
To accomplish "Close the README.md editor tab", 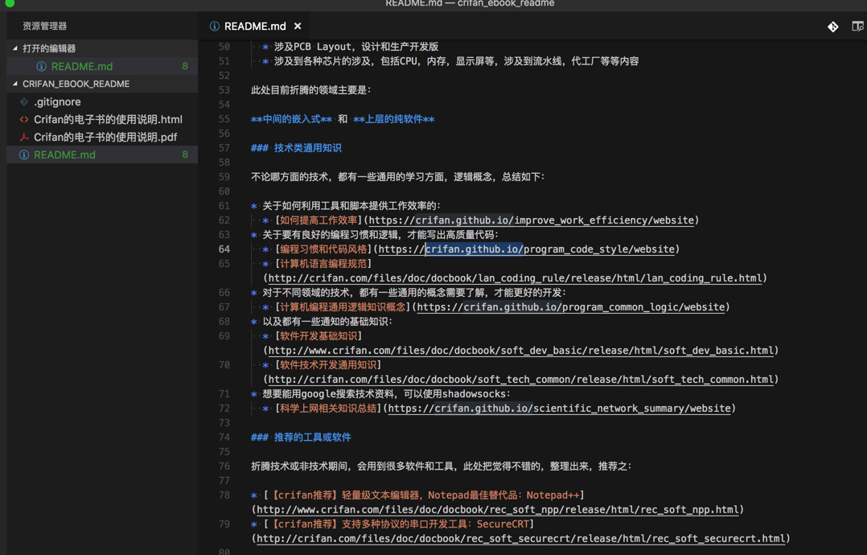I will click(298, 26).
